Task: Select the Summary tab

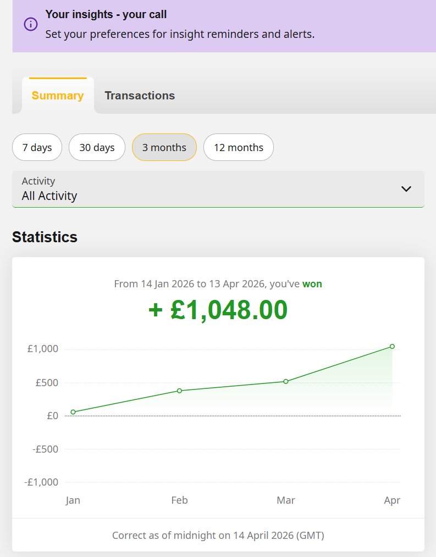Action: pyautogui.click(x=58, y=95)
